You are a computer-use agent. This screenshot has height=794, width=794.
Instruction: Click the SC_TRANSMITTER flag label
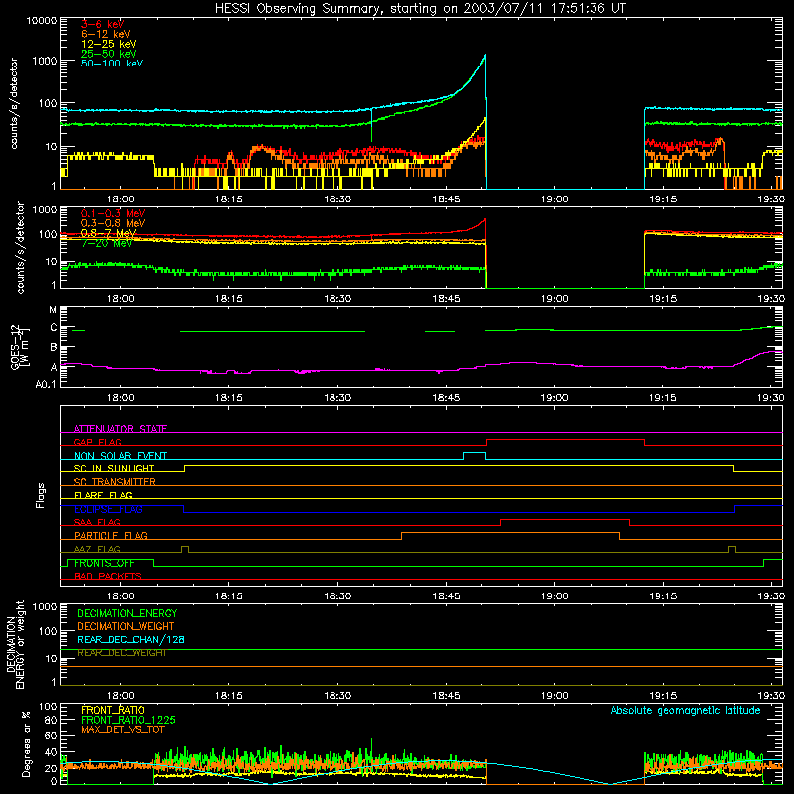(115, 482)
